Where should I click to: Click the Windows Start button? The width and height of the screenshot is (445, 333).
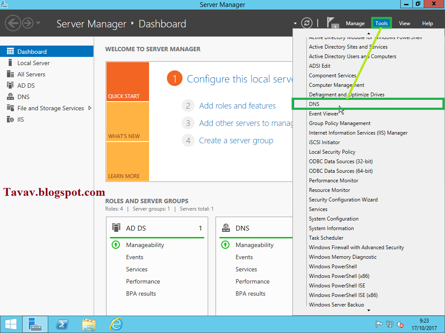10,324
